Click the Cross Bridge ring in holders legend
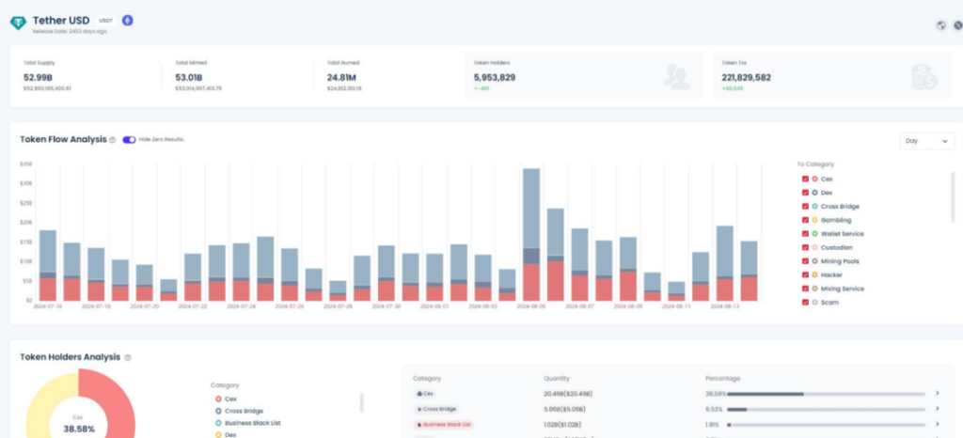The height and width of the screenshot is (438, 963). pos(218,411)
